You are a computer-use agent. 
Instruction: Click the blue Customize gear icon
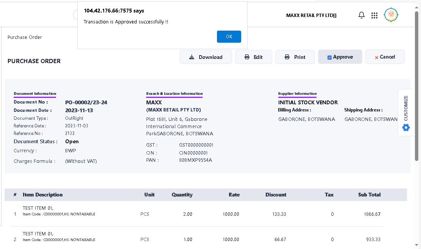point(406,128)
